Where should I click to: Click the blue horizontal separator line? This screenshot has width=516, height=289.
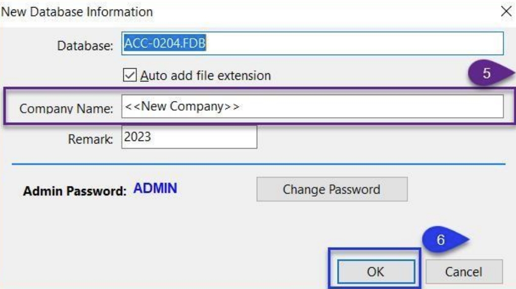pyautogui.click(x=258, y=164)
